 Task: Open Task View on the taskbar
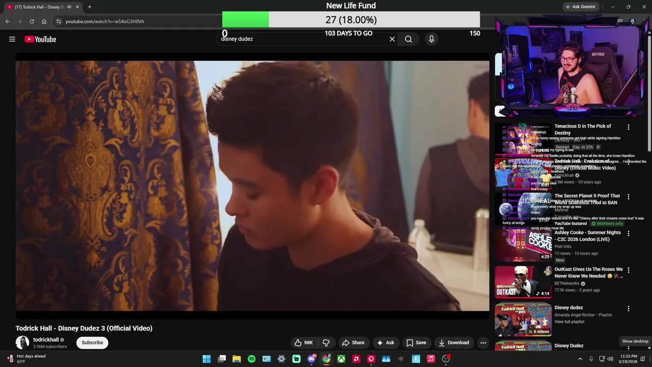[x=222, y=359]
